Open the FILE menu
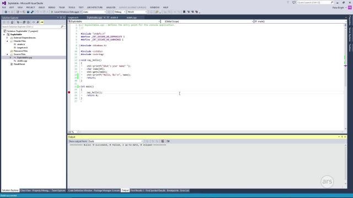 [4, 7]
